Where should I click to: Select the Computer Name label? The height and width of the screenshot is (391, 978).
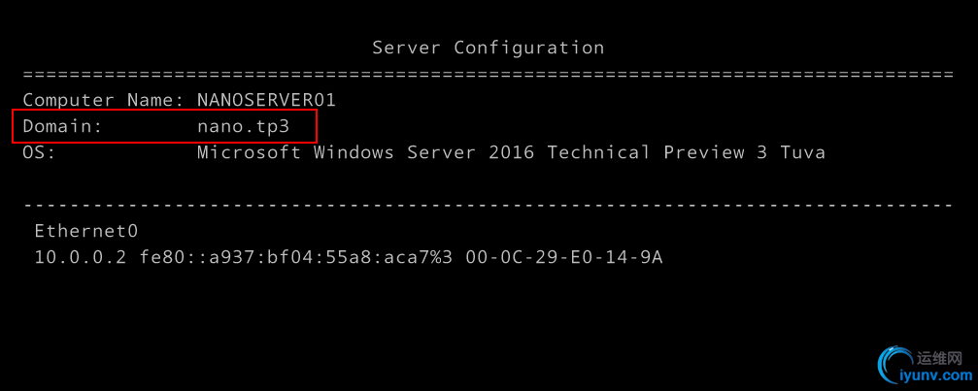[103, 100]
